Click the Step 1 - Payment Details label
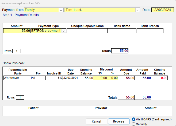Screen dimensions: 176x126 [x=21, y=15]
